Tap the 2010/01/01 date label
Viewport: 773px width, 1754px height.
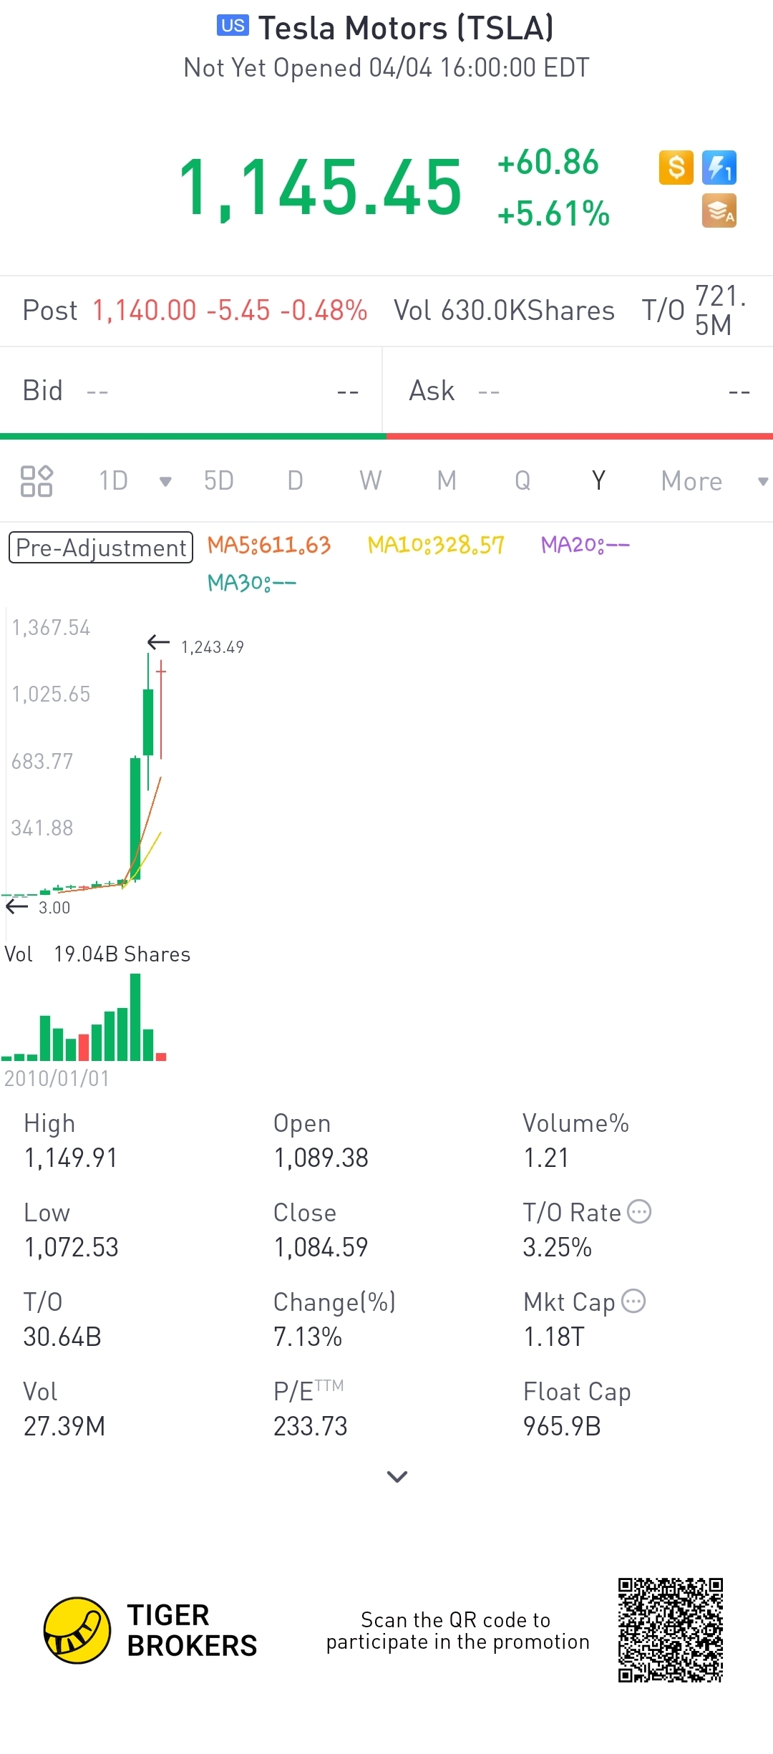(x=57, y=1078)
